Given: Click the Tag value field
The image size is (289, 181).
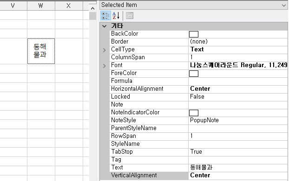Looking at the screenshot, I should tap(238, 160).
